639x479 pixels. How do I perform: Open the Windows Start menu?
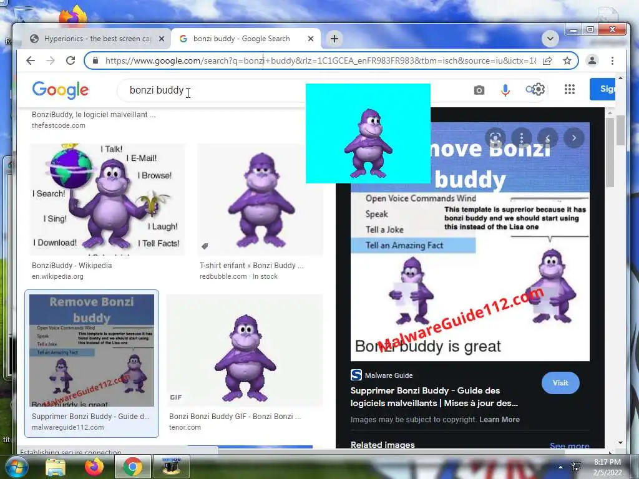(x=16, y=467)
